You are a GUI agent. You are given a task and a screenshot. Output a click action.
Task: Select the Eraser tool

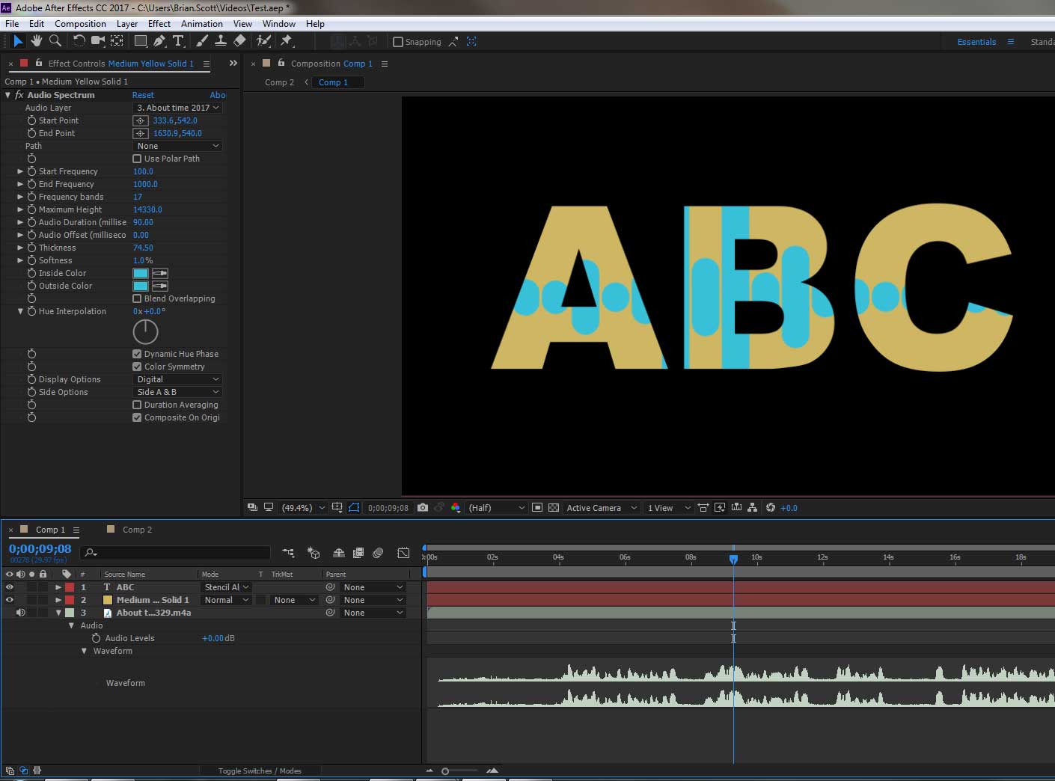[239, 41]
